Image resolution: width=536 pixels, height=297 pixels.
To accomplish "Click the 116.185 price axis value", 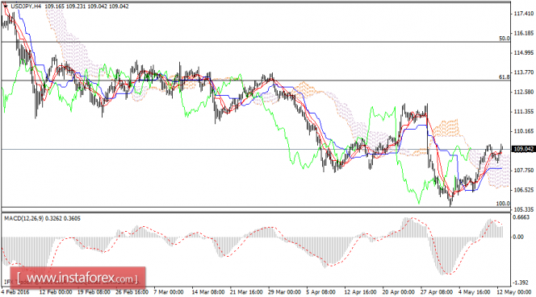I will coord(523,34).
